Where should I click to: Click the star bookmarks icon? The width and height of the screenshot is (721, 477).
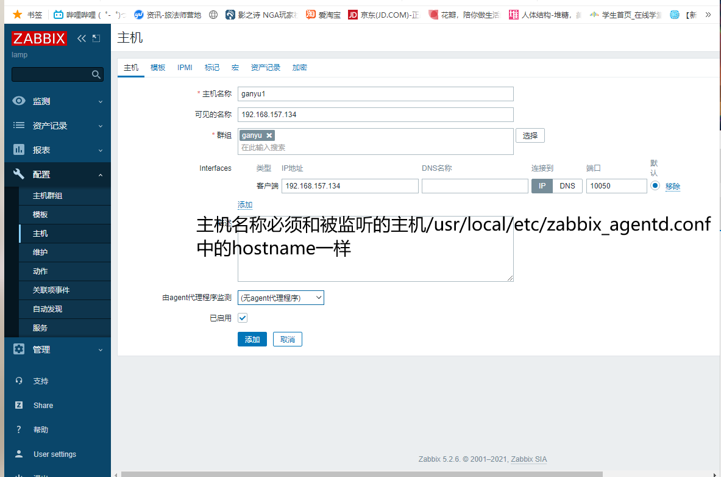[x=18, y=15]
